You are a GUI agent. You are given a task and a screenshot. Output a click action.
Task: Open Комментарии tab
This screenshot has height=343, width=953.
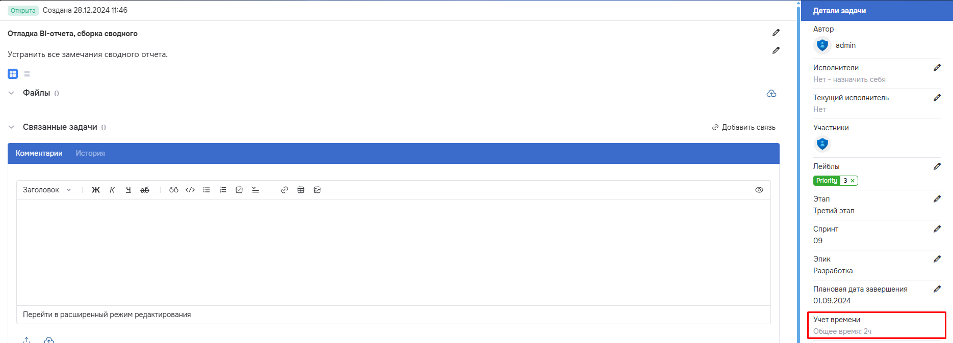point(39,153)
